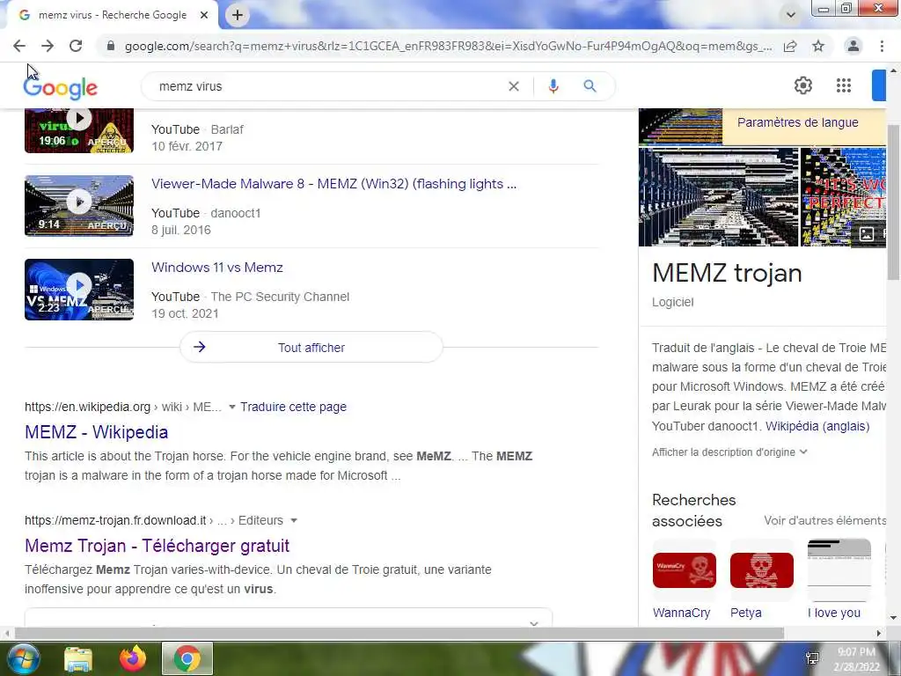Open Paramètres de langue
Image resolution: width=901 pixels, height=676 pixels.
[x=797, y=122]
